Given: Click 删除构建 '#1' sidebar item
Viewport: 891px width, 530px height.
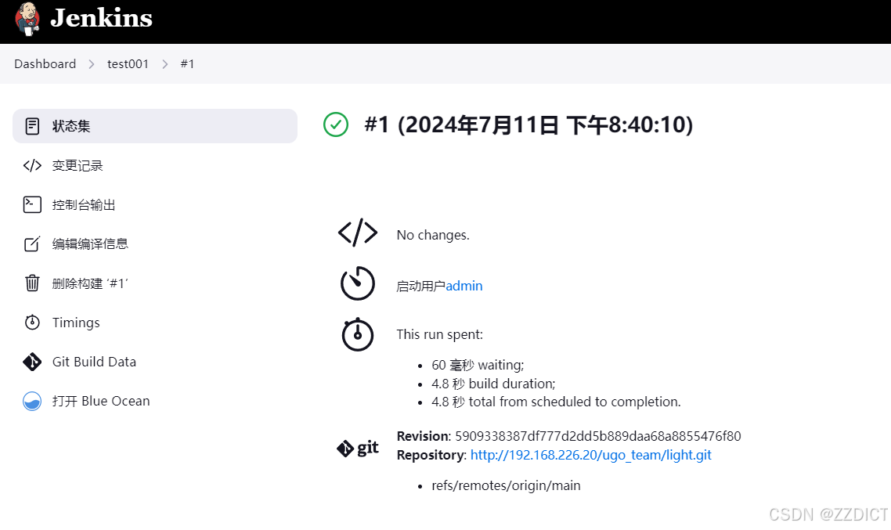Looking at the screenshot, I should [154, 283].
